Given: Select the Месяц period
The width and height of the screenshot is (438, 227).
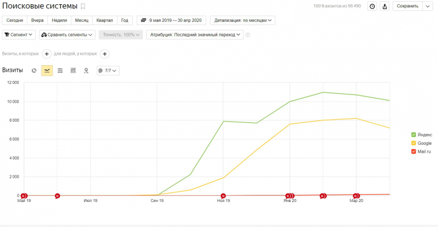Looking at the screenshot, I should [x=82, y=21].
